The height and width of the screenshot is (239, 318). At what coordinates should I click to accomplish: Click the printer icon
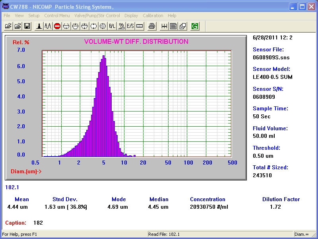[x=151, y=26]
